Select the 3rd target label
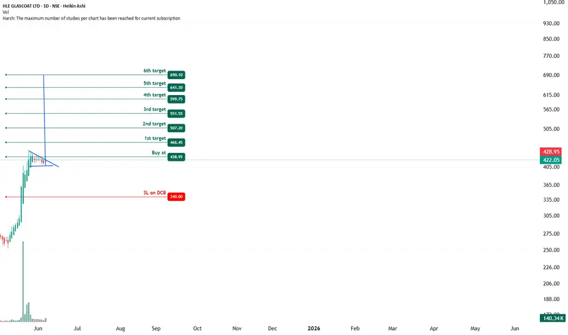The image size is (568, 335). (x=154, y=110)
